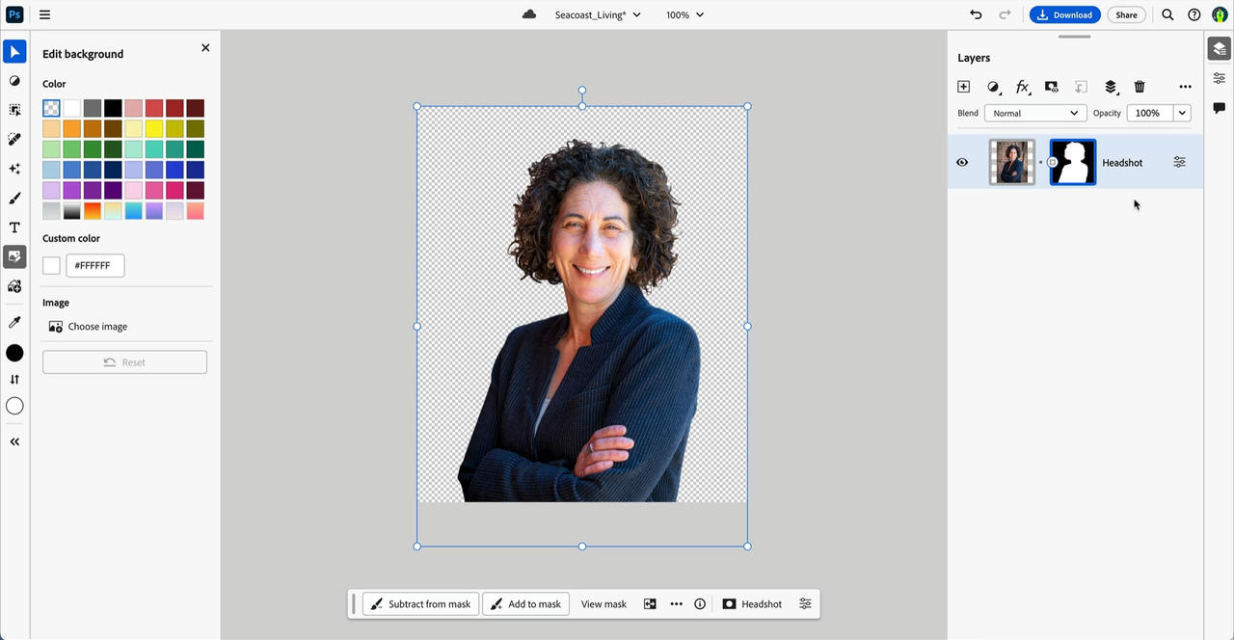Undo the last action
The width and height of the screenshot is (1234, 640).
pos(976,14)
